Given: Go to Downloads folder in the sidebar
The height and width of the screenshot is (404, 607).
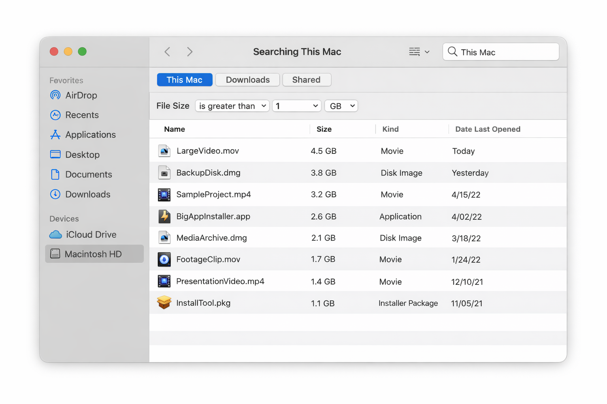Looking at the screenshot, I should (x=88, y=194).
